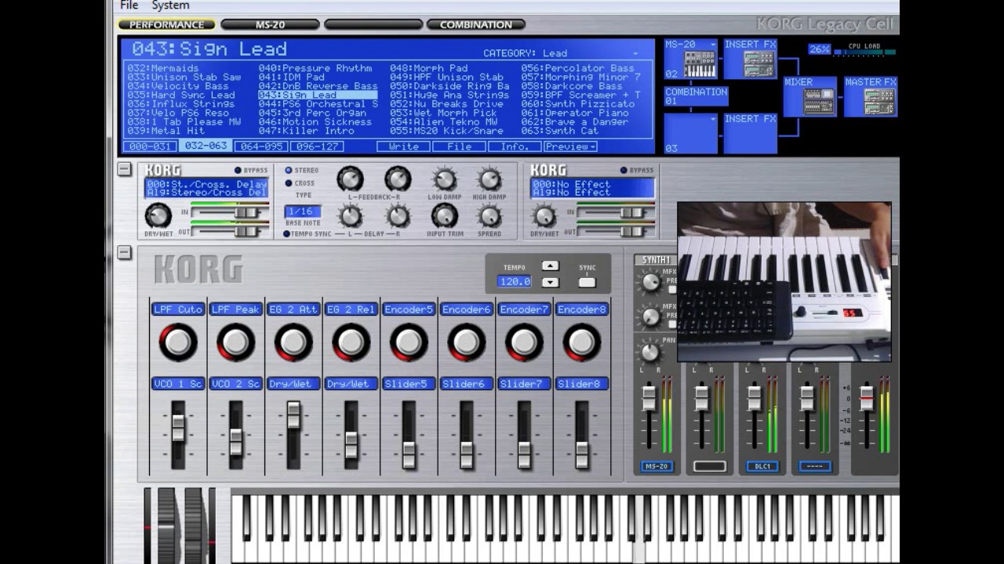1004x564 pixels.
Task: Open the MIXER module icon
Action: [x=818, y=101]
